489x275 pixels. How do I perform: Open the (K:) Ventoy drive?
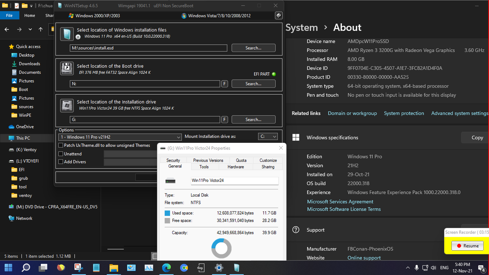click(23, 150)
